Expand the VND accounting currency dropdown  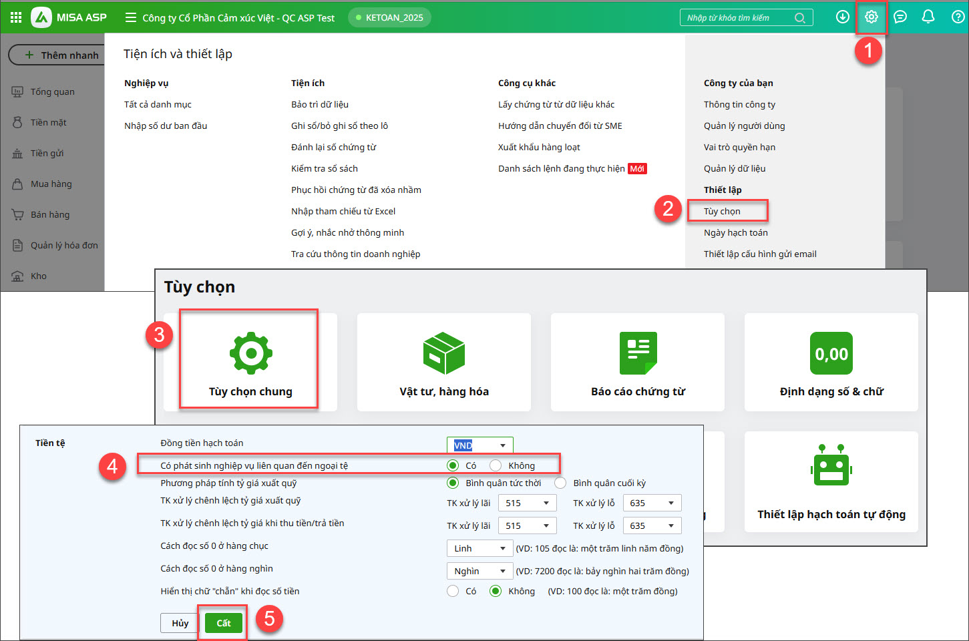coord(479,445)
